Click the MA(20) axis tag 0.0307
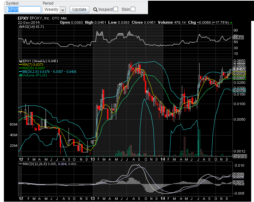 (x=239, y=78)
